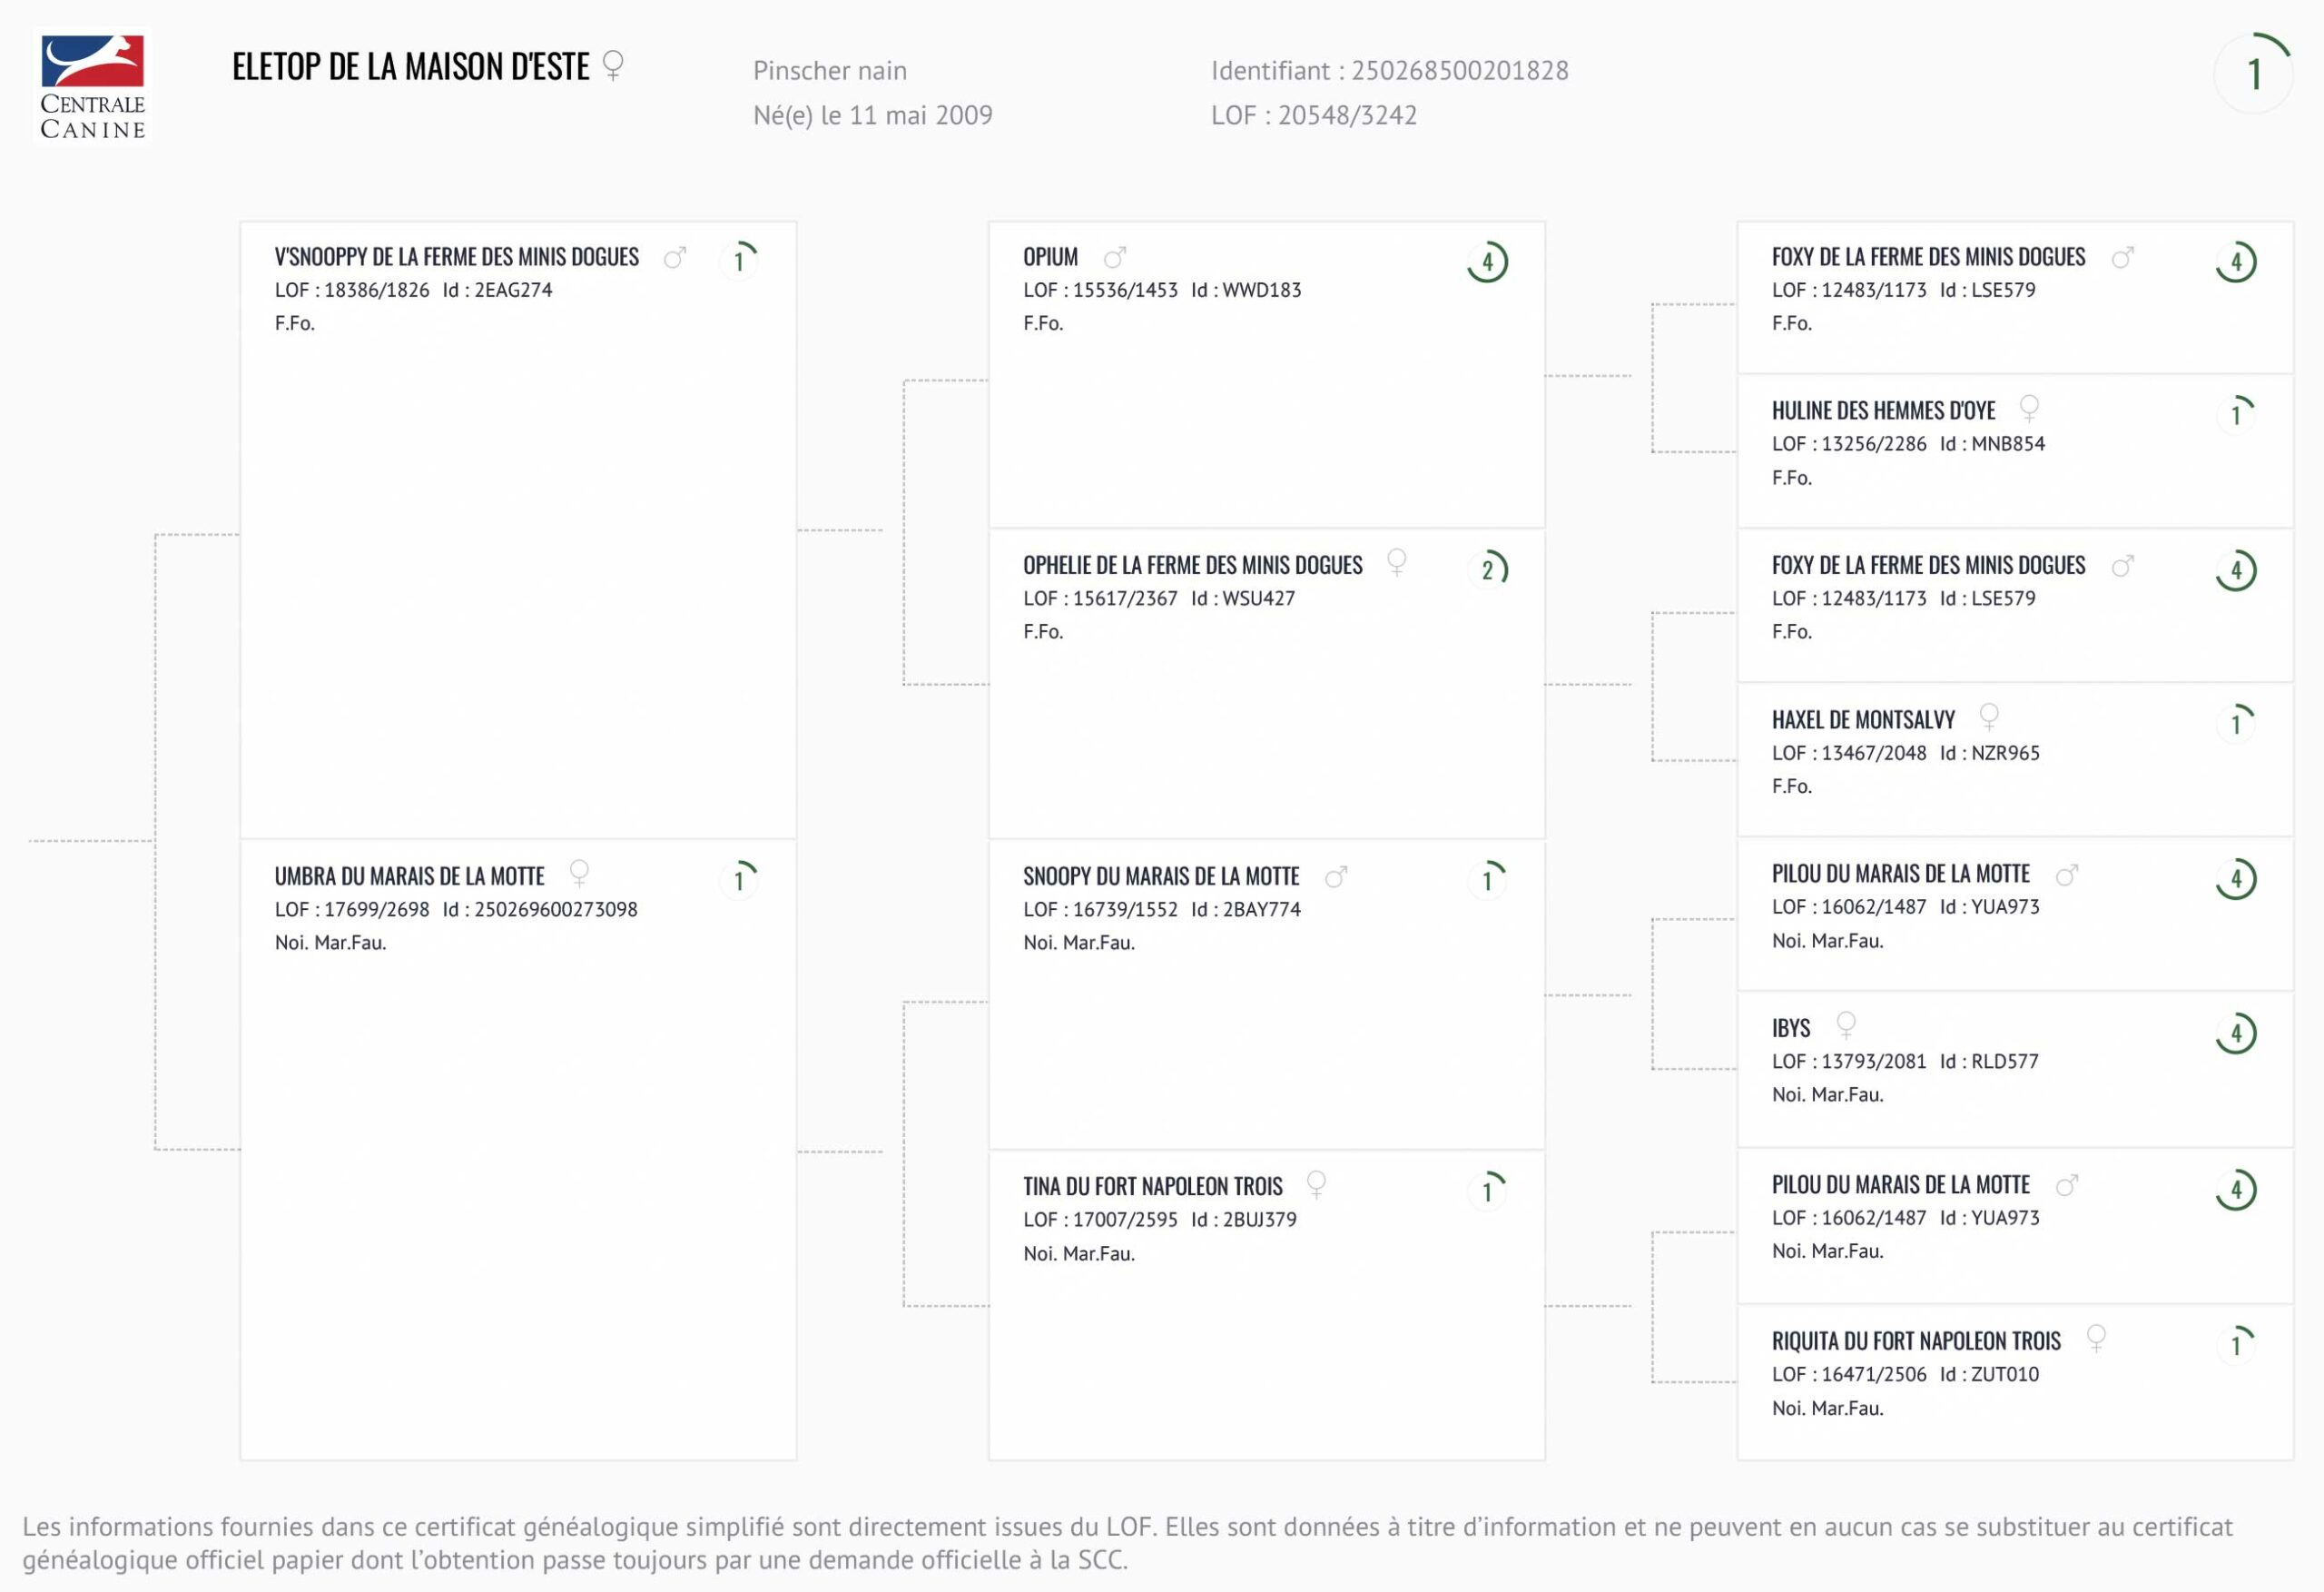Click the female symbol beside HAXEL DE MONTSALVY
Image resolution: width=2324 pixels, height=1592 pixels.
(x=1989, y=717)
